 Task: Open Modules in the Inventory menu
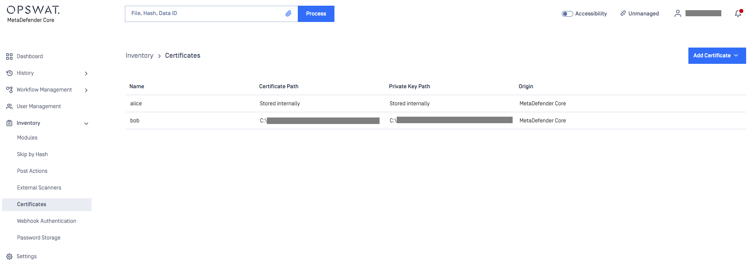pos(27,138)
